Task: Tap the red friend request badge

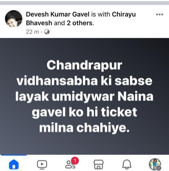Action: (x=75, y=161)
